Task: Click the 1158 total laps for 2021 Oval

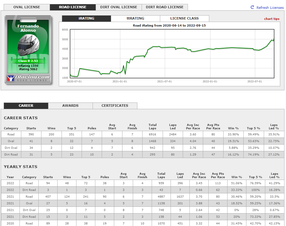Action: pyautogui.click(x=161, y=203)
